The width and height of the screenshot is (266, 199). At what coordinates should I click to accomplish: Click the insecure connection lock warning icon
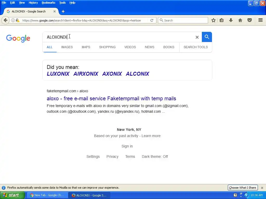coord(17,20)
